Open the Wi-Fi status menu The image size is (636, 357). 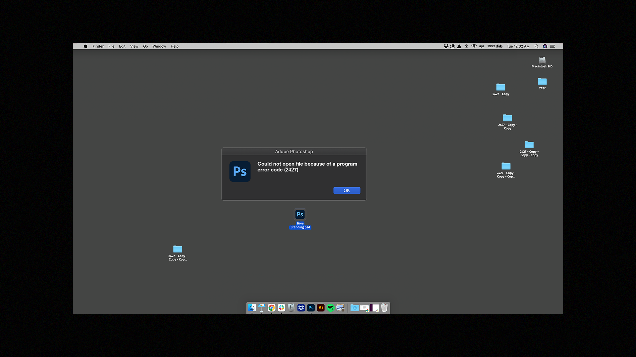pos(474,46)
